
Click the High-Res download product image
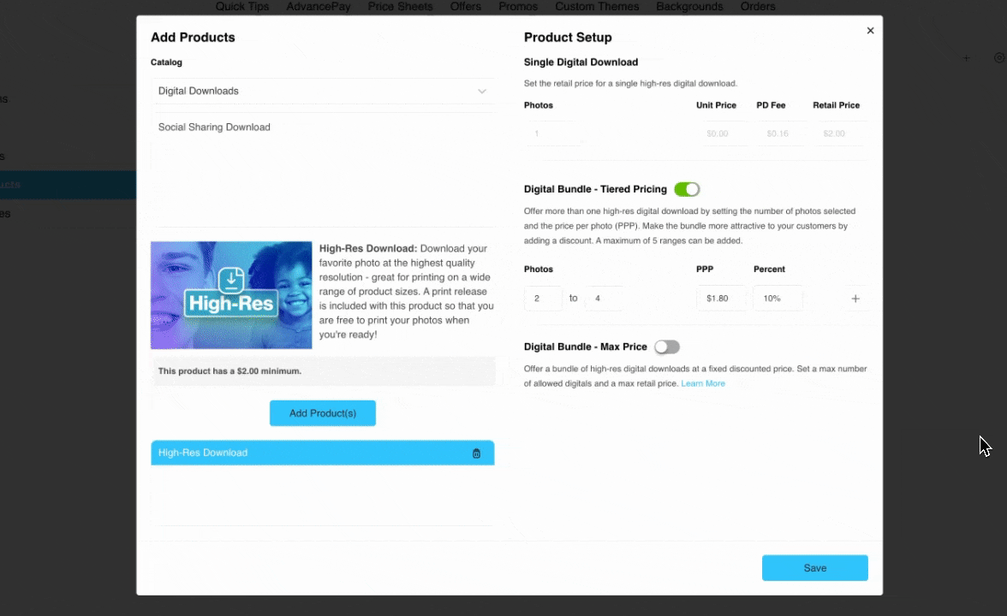pos(231,295)
